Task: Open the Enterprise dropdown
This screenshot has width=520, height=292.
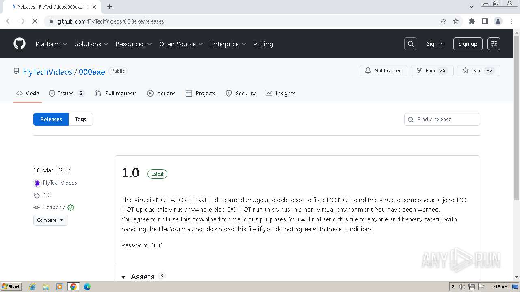Action: [x=228, y=44]
